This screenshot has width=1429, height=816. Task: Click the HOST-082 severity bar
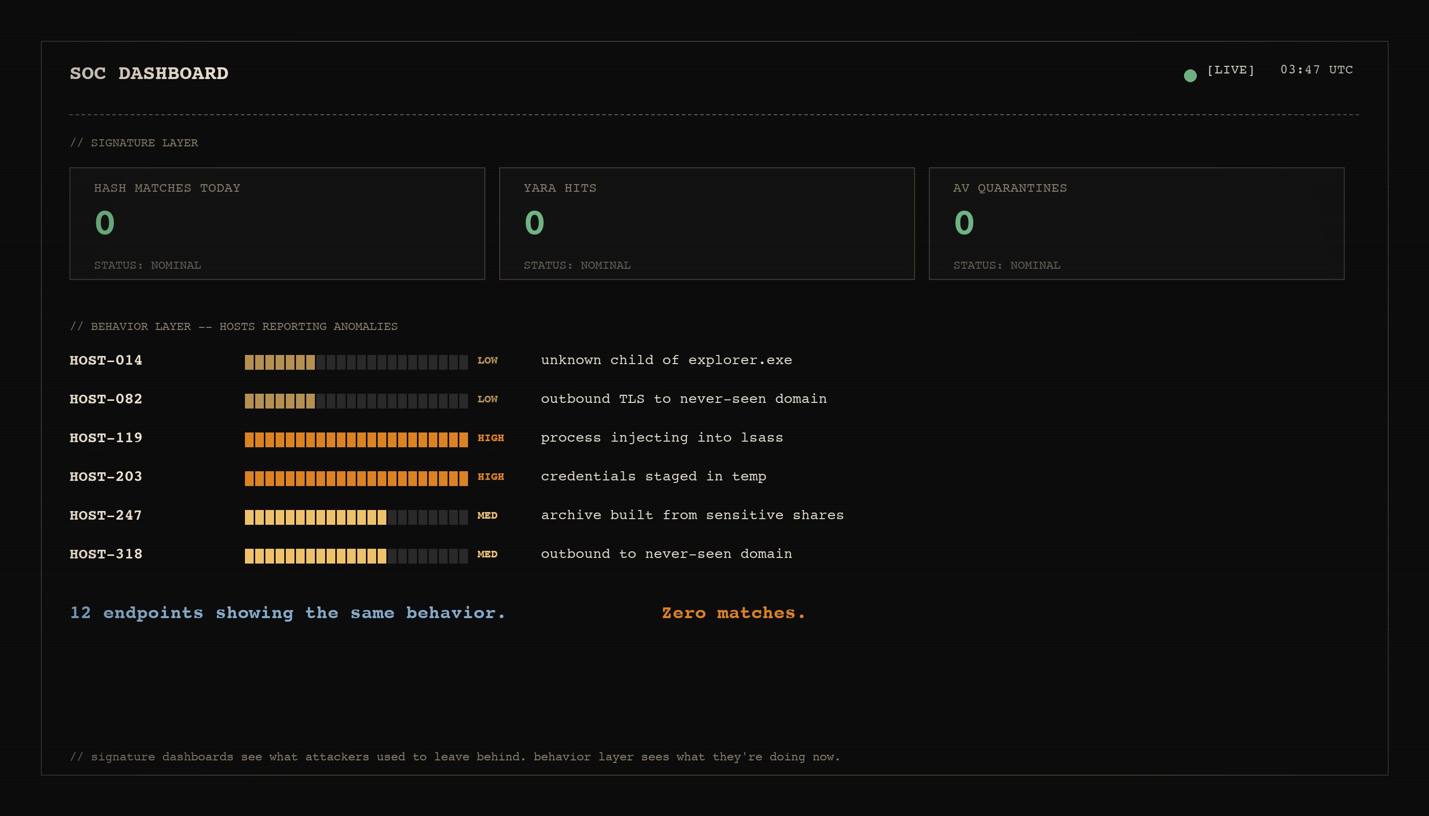(x=356, y=401)
